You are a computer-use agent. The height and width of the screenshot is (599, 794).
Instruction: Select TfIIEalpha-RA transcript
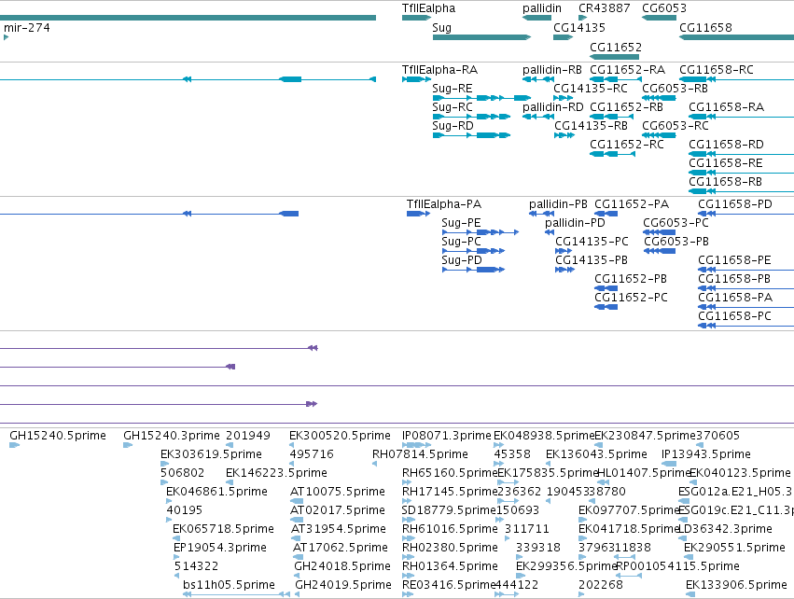416,79
